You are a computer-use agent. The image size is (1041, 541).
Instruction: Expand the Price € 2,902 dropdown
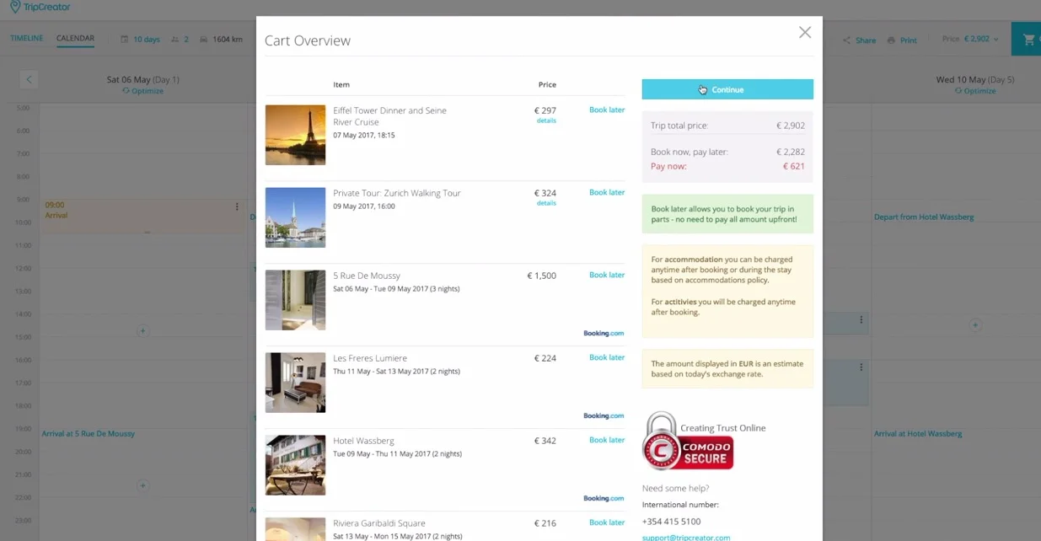(970, 39)
